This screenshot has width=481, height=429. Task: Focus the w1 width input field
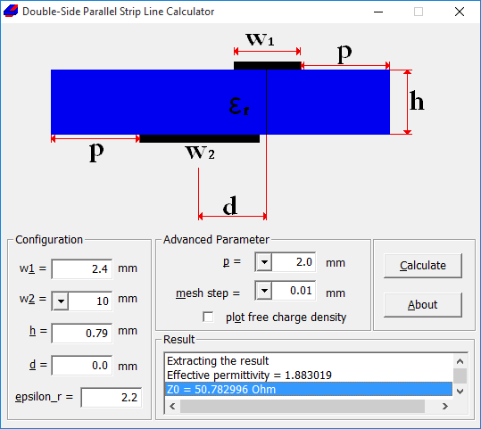tap(82, 269)
